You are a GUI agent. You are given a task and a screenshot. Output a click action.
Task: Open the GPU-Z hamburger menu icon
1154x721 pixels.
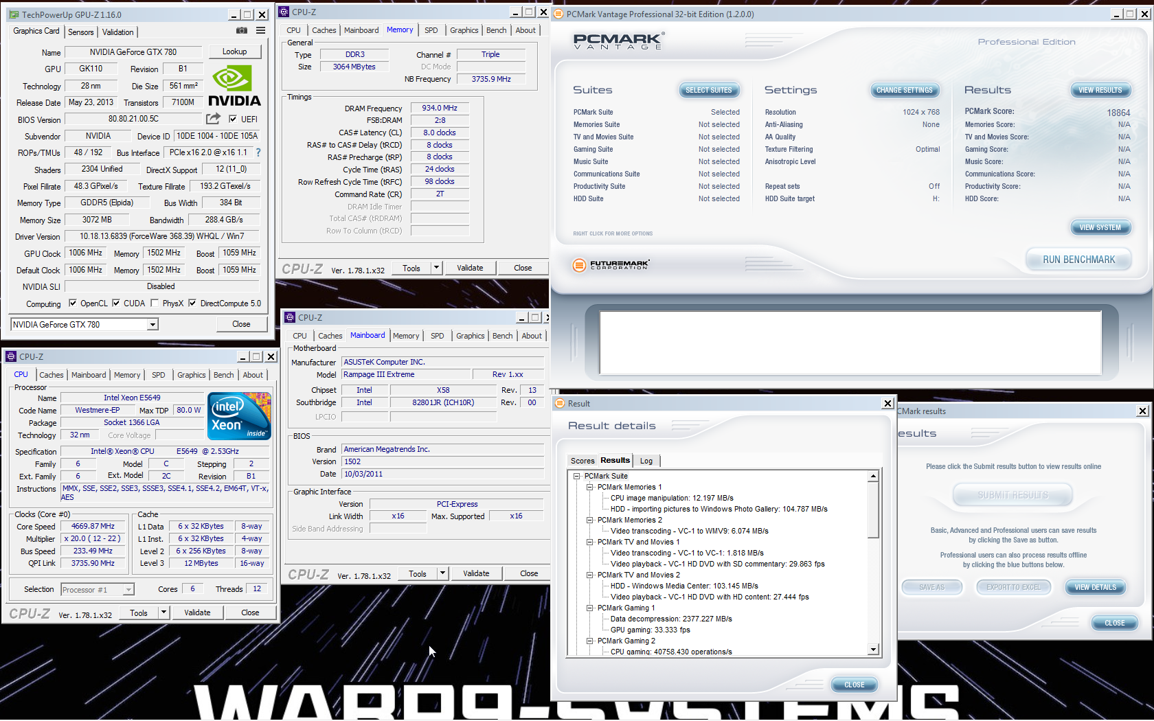pos(261,31)
